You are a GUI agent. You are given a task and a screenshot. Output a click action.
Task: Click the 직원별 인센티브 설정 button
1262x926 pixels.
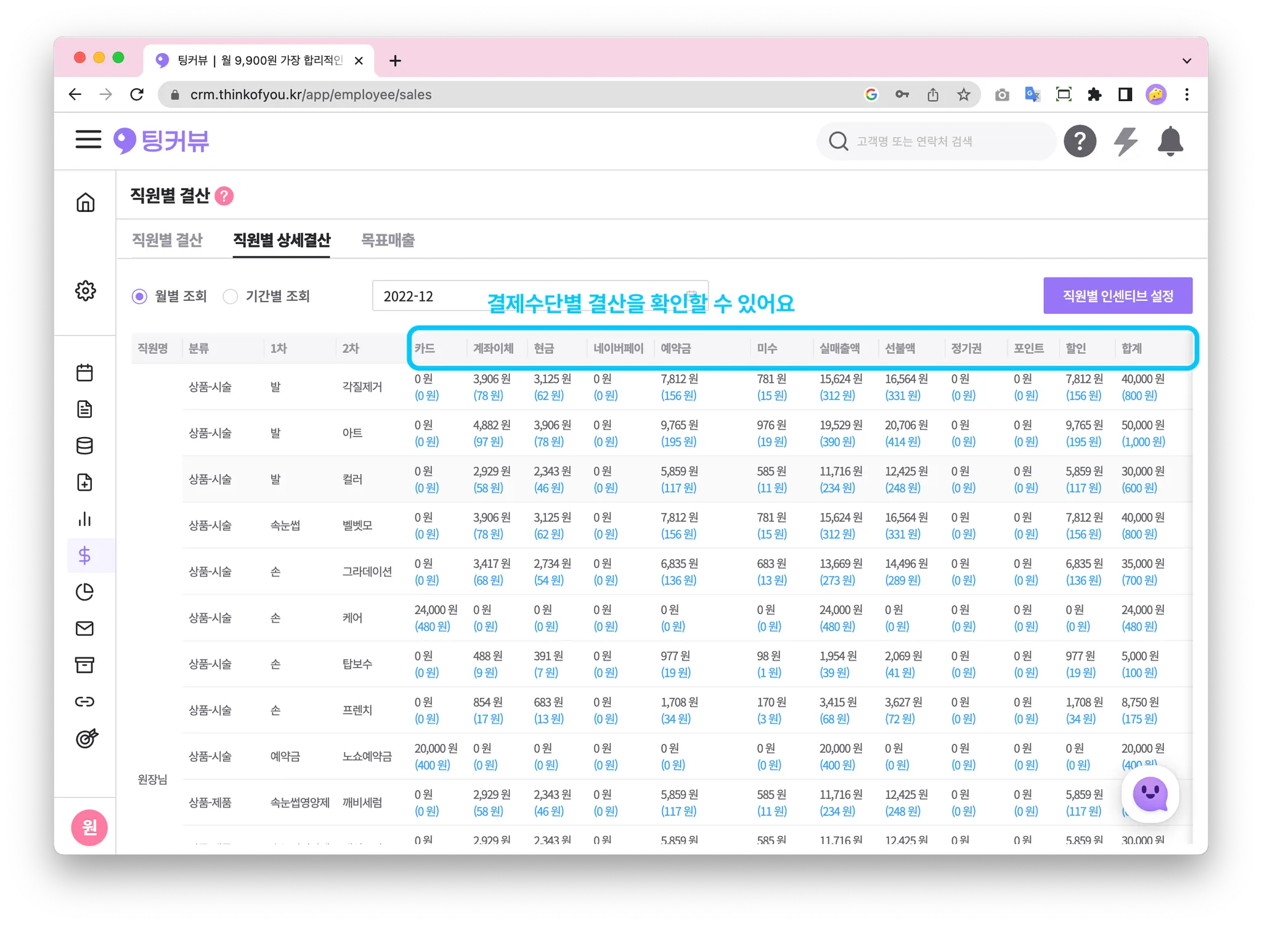(1117, 296)
